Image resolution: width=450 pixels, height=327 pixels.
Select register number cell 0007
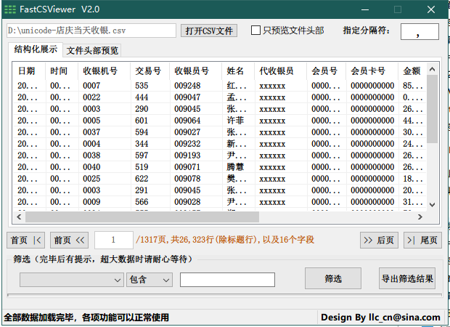[91, 86]
